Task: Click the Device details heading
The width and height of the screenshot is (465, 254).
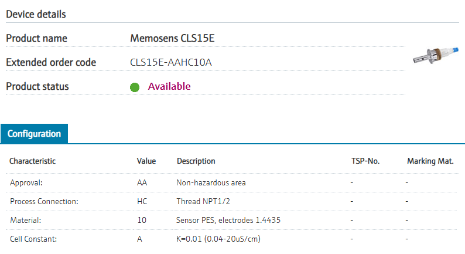Action: coord(36,14)
